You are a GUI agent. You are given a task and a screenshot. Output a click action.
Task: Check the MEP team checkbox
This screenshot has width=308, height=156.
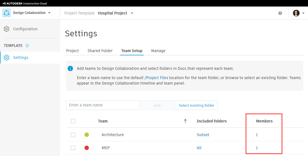(x=73, y=148)
